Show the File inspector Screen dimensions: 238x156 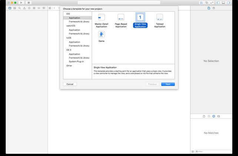[x=209, y=8]
